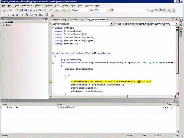Toggle auto-hide pin on Toolbox panel
The height and width of the screenshot is (138, 184).
tap(43, 19)
